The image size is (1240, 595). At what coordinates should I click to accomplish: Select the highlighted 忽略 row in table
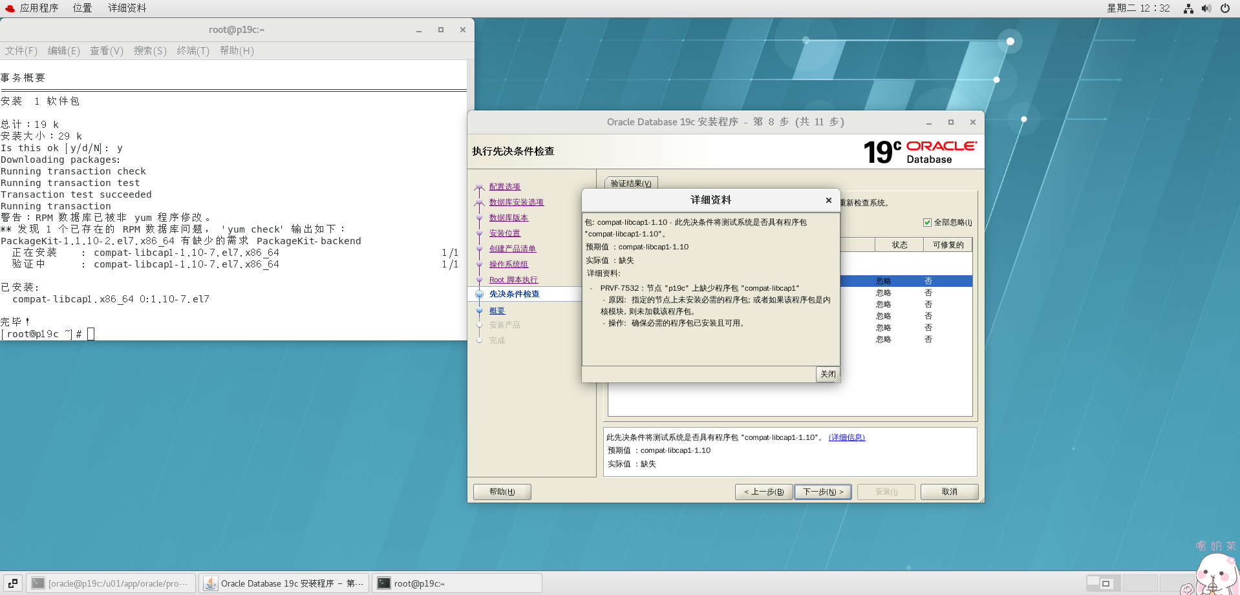coord(906,281)
